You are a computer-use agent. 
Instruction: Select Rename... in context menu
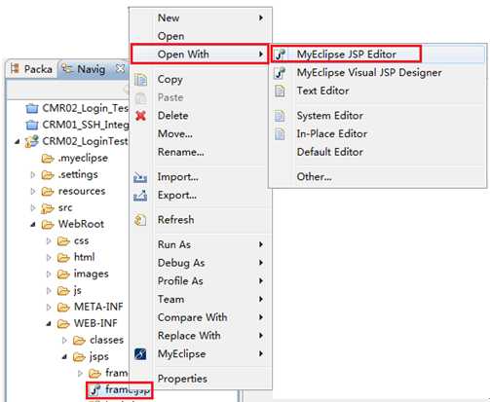click(x=201, y=152)
